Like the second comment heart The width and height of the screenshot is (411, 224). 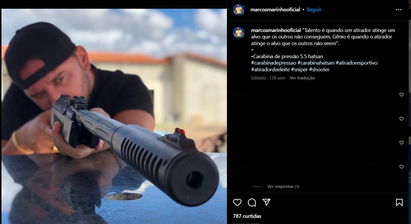coord(401,119)
